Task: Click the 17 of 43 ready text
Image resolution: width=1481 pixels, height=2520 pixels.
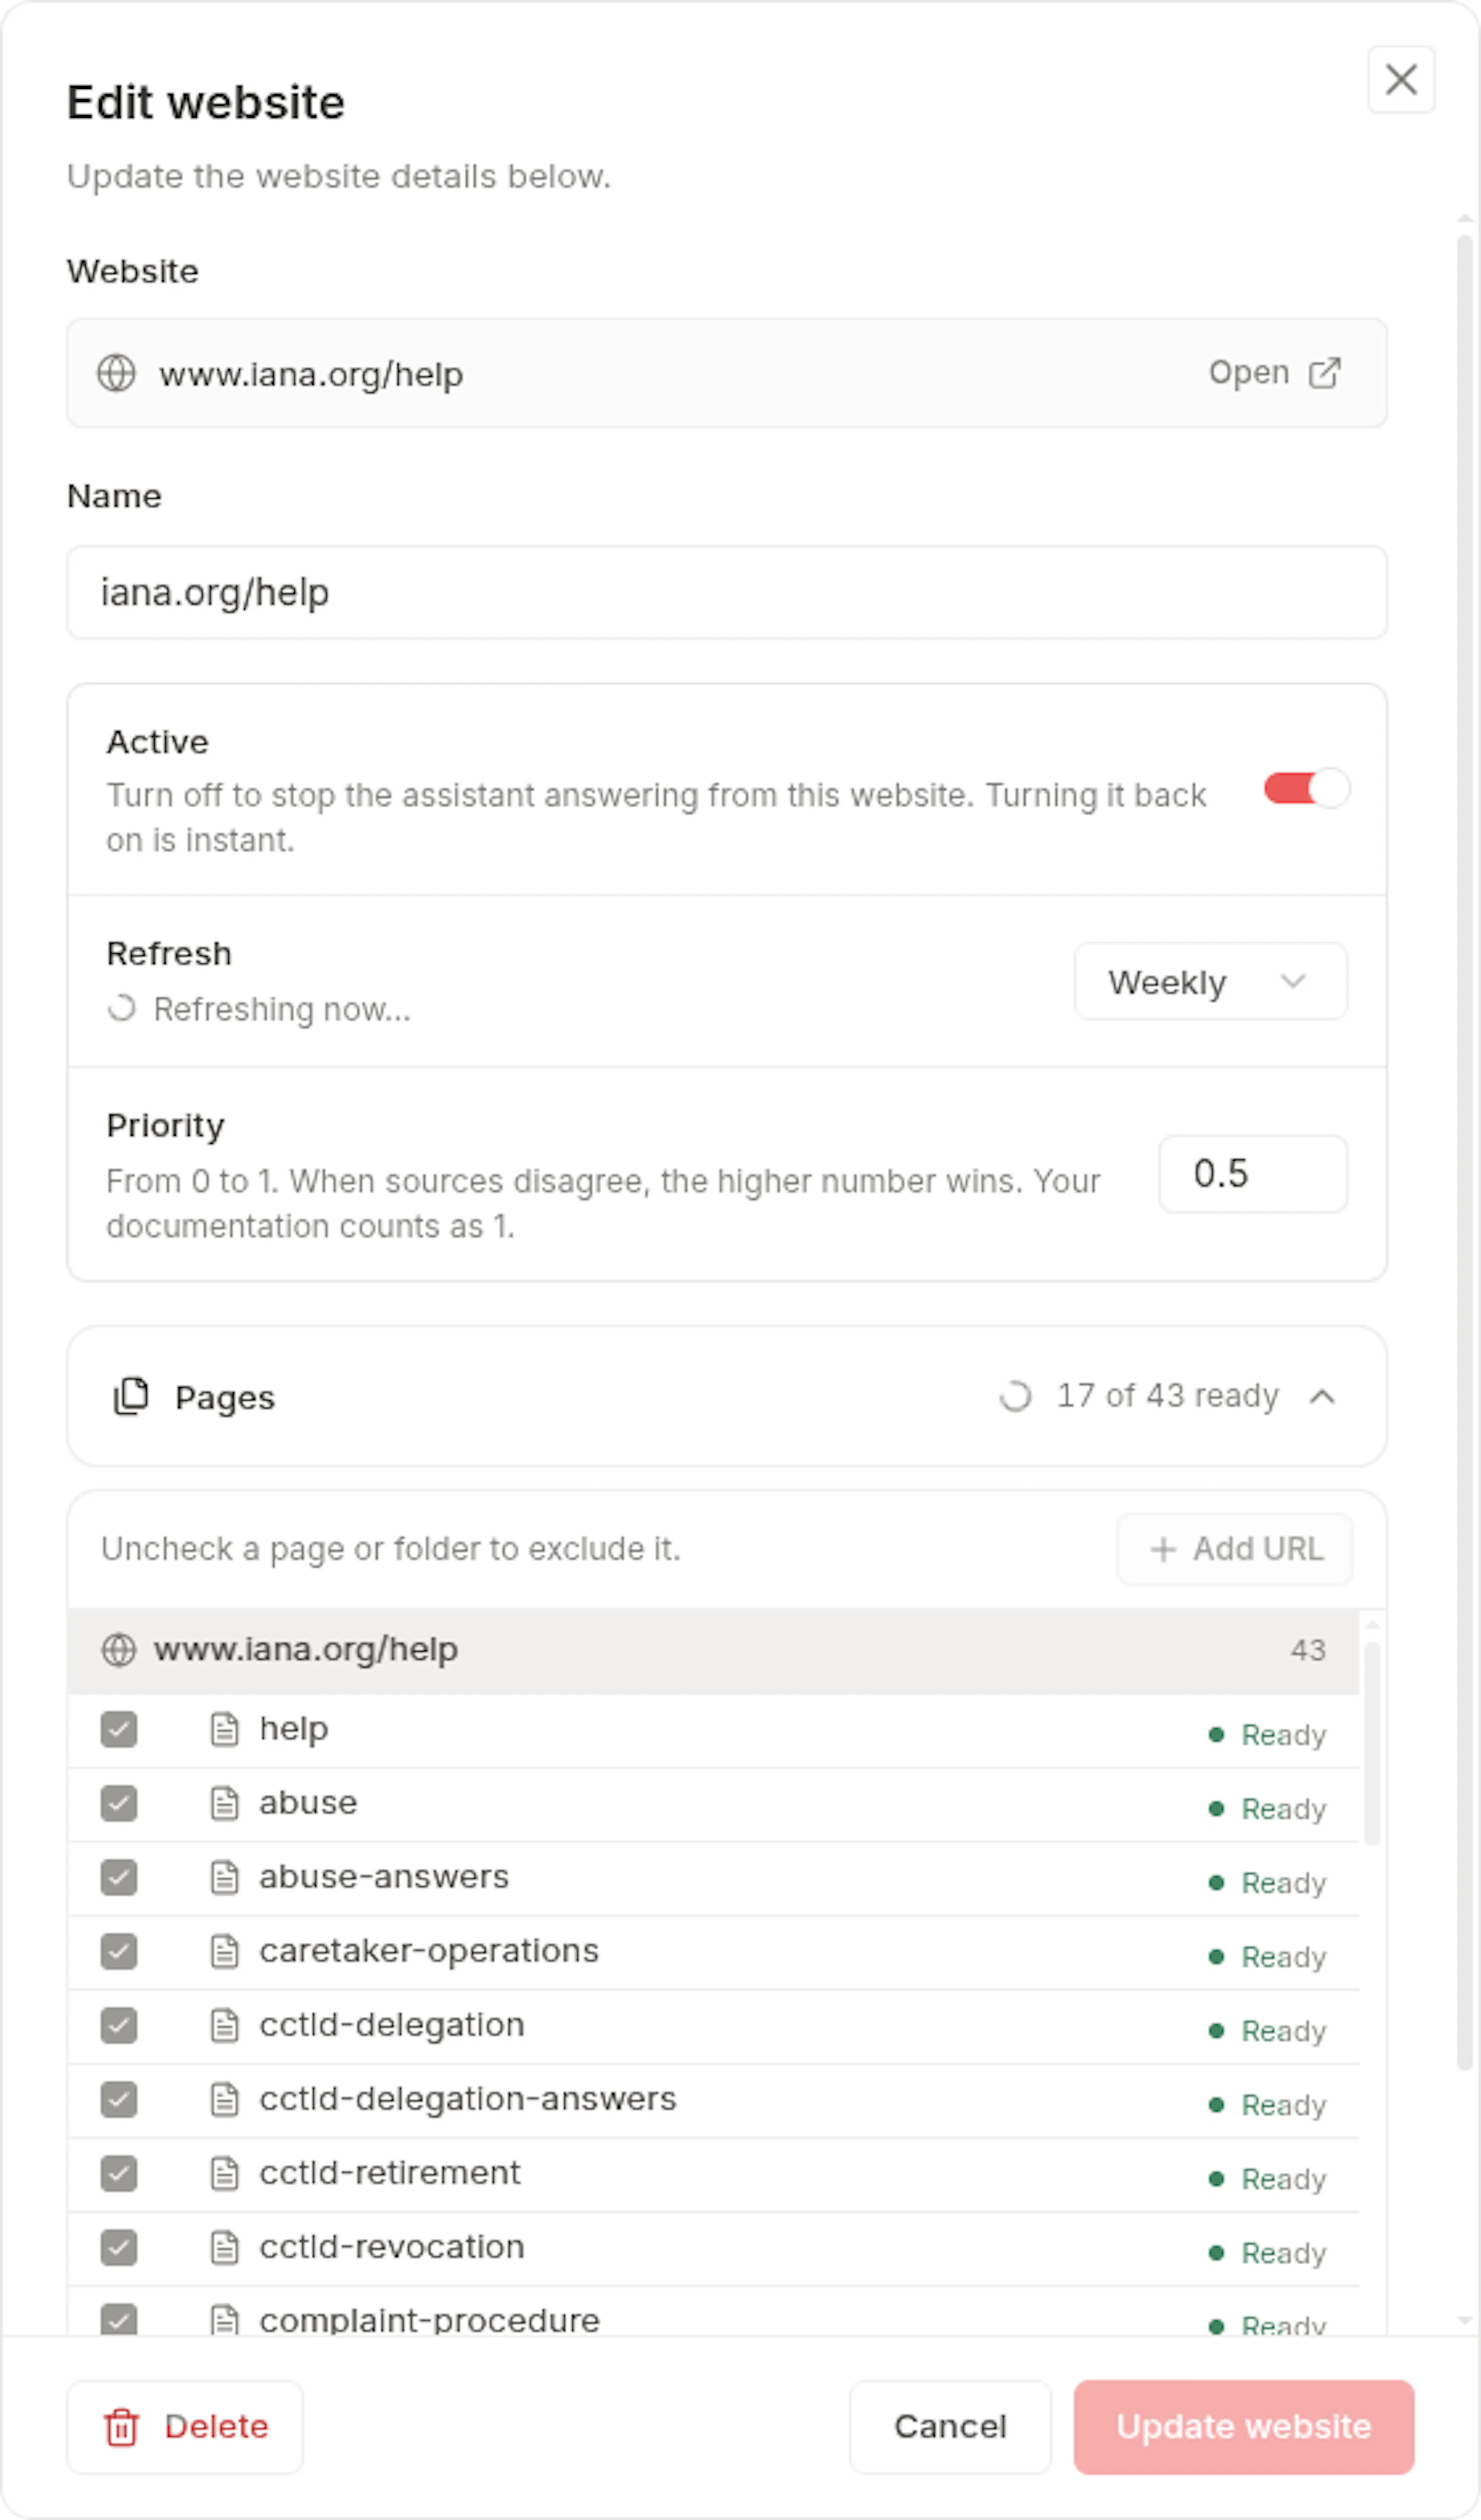Action: pyautogui.click(x=1167, y=1396)
